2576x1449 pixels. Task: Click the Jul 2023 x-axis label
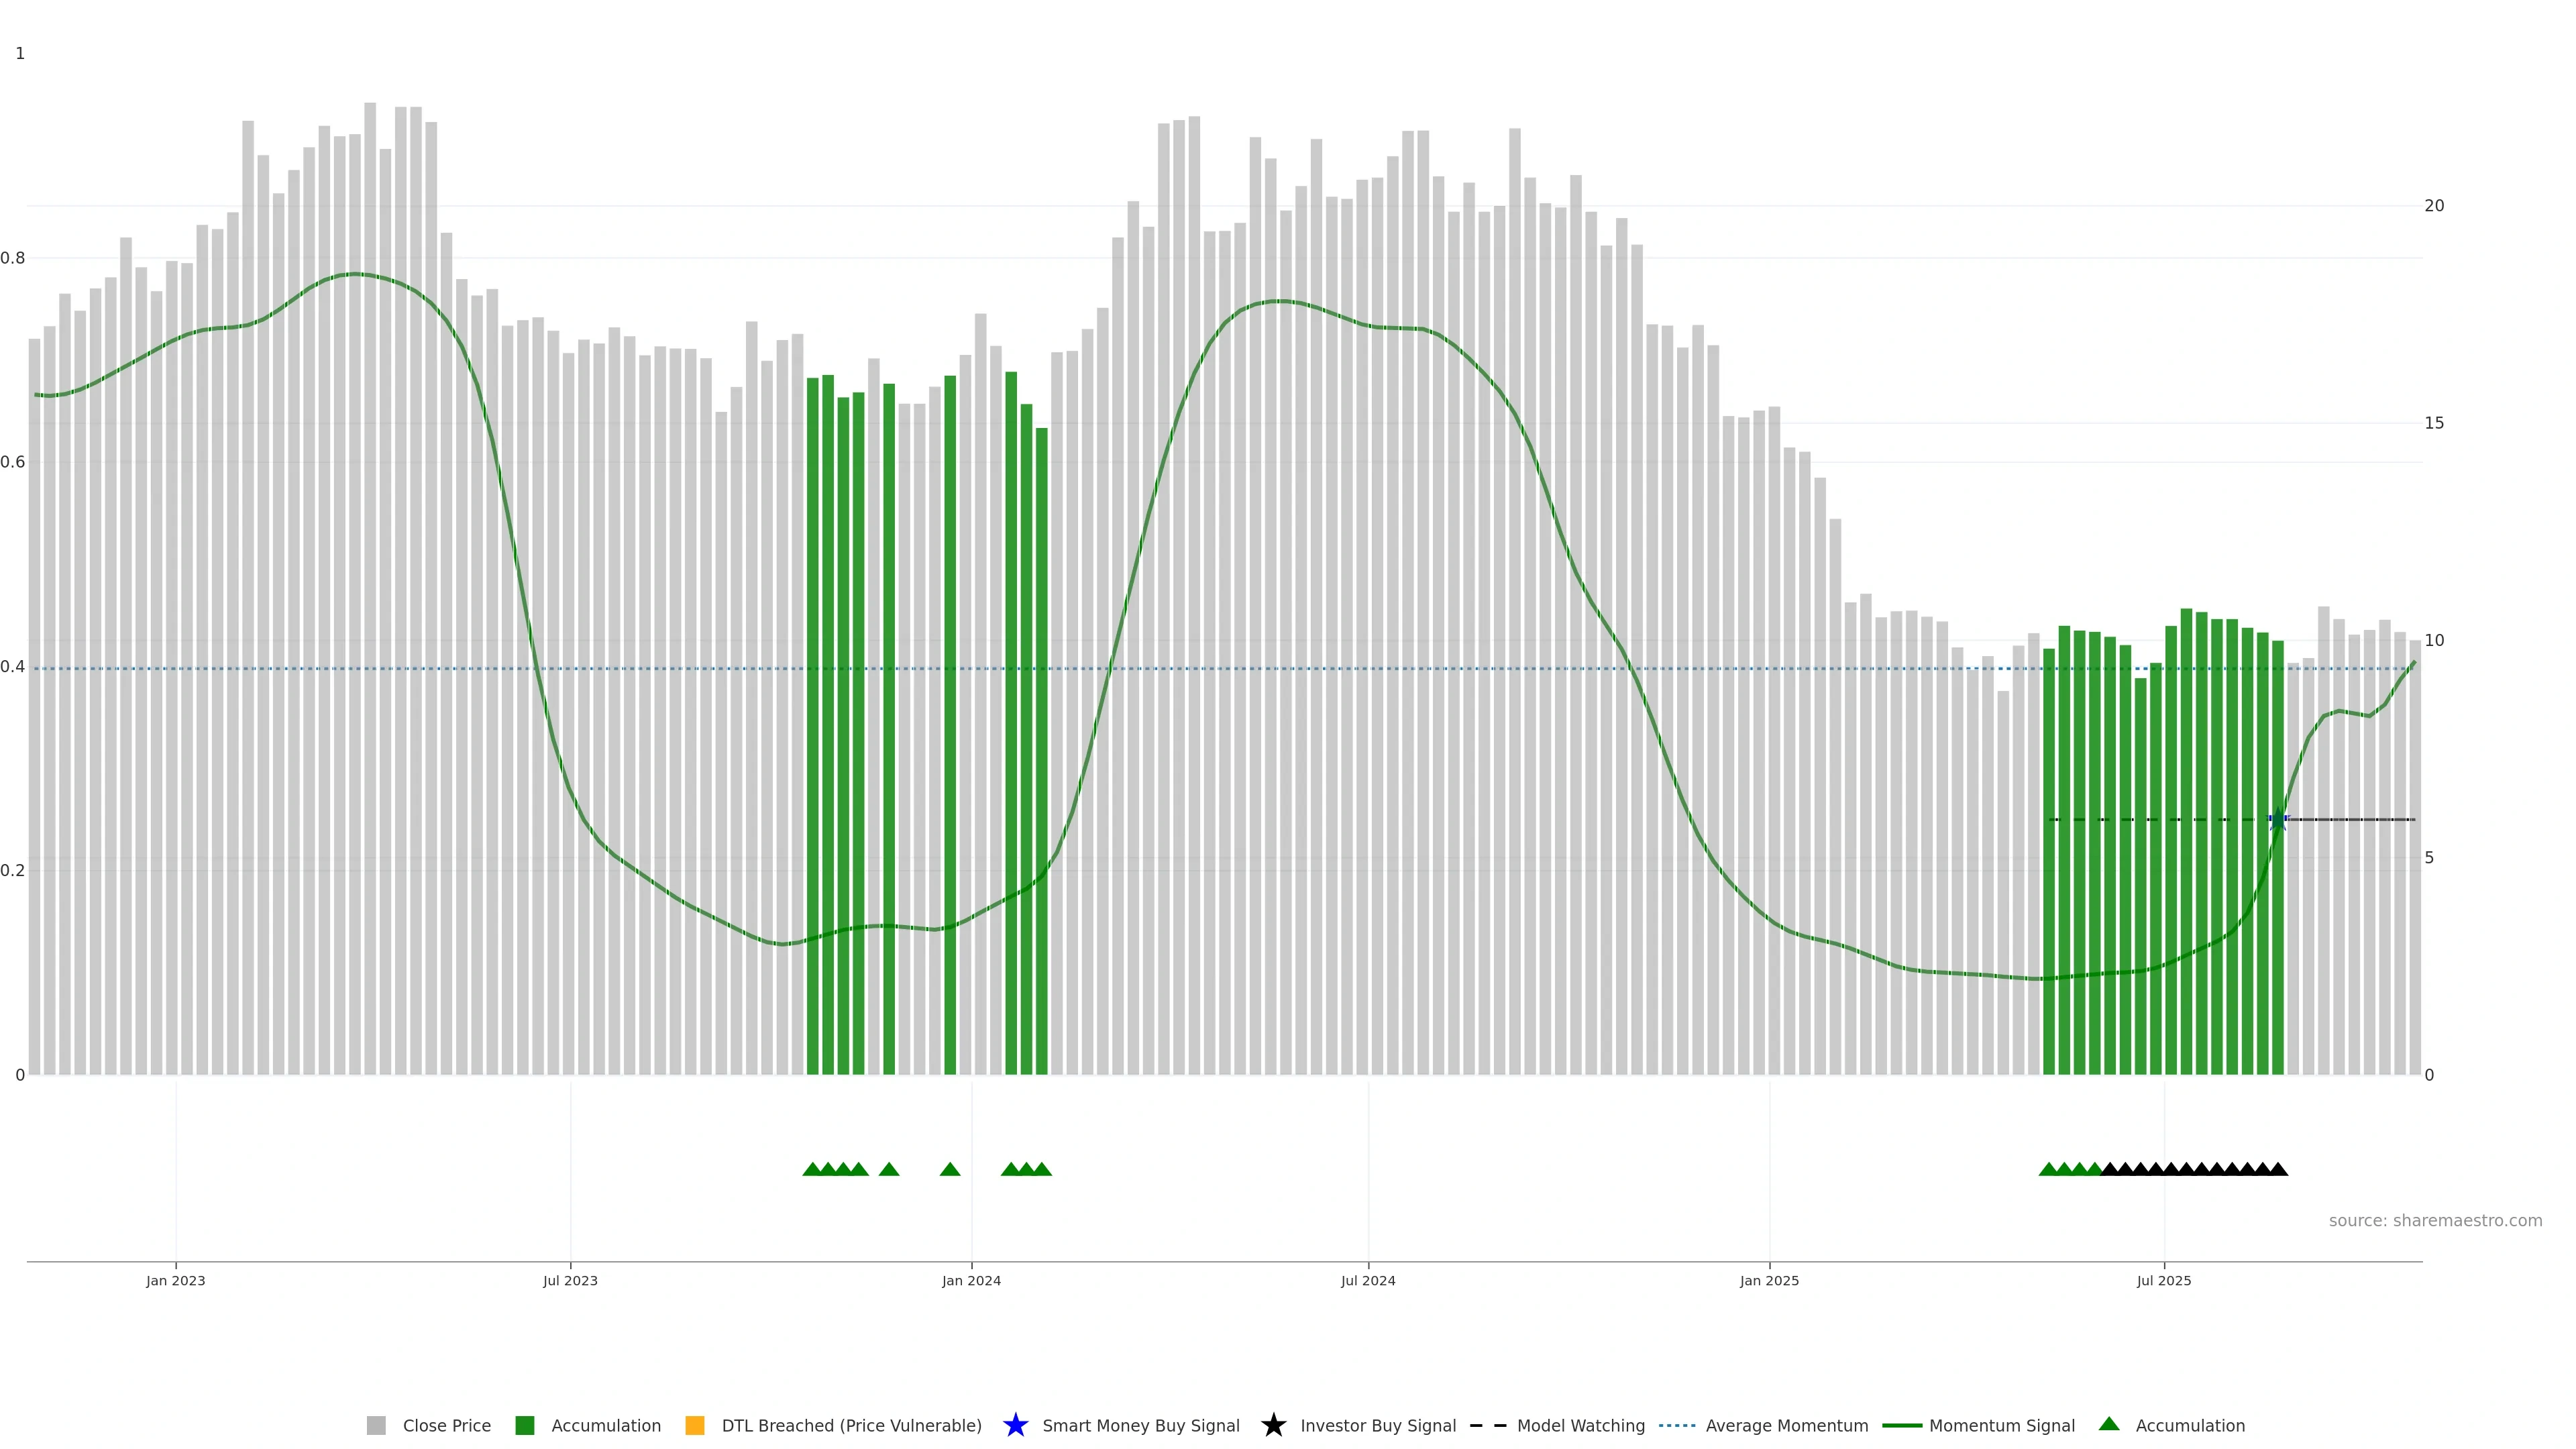click(570, 1280)
